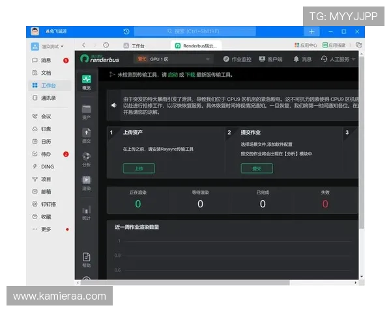Click the 邮箱 mailbox icon
The image size is (391, 312).
(x=35, y=192)
